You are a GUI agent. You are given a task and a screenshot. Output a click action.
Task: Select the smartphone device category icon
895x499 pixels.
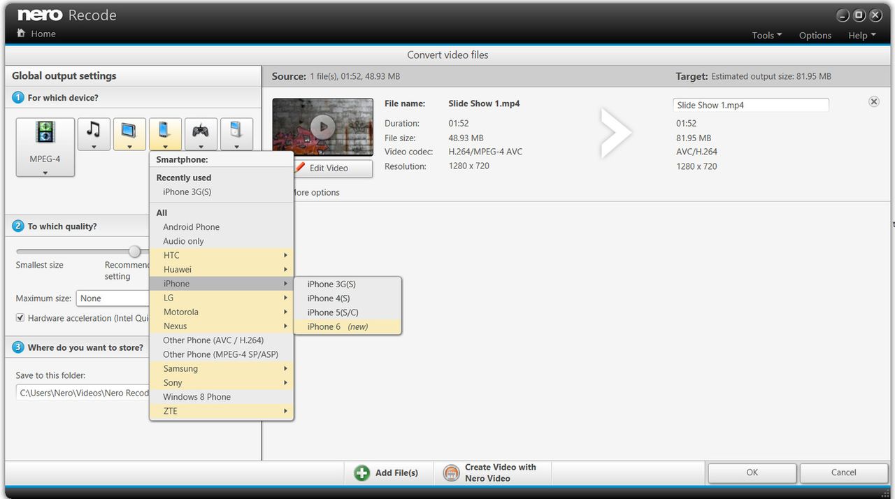[165, 130]
